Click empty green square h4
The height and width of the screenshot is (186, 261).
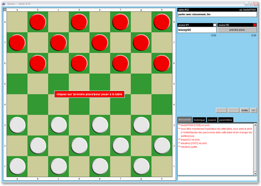tap(162, 105)
